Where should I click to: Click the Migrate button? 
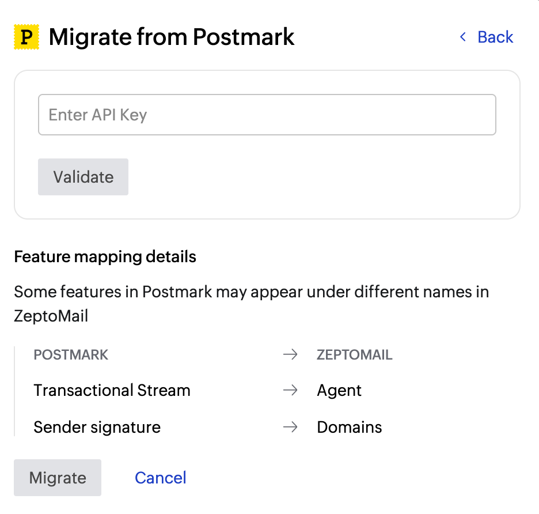tap(58, 478)
